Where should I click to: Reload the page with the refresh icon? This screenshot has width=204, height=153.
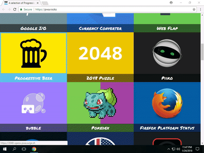pos(15,10)
